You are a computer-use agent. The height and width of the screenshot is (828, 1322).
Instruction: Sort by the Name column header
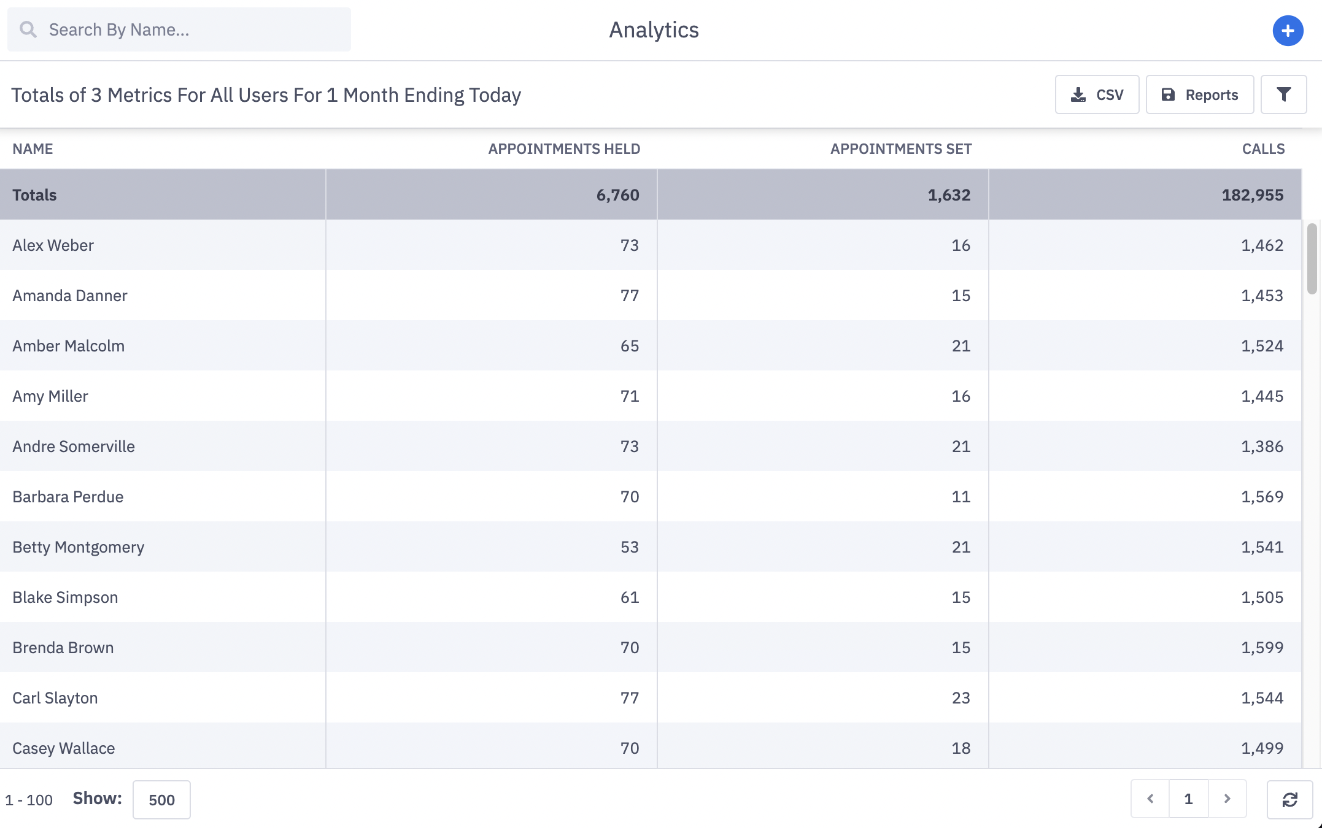33,149
